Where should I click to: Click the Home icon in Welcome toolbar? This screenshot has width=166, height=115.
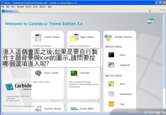150,11
